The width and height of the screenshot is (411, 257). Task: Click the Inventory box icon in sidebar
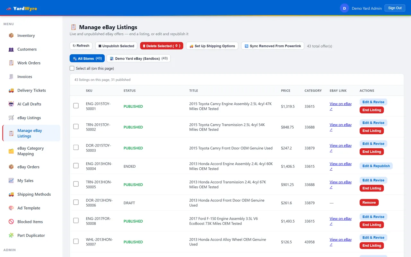pos(11,36)
